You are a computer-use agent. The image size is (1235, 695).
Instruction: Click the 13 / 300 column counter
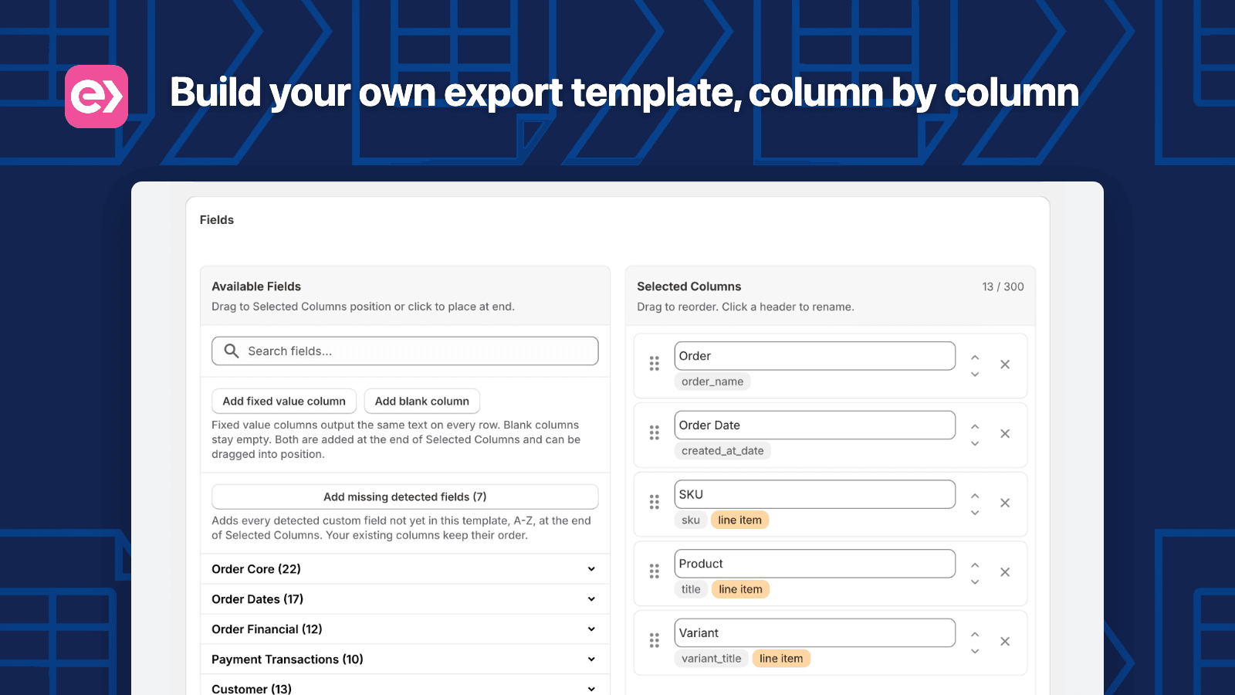pyautogui.click(x=1003, y=286)
